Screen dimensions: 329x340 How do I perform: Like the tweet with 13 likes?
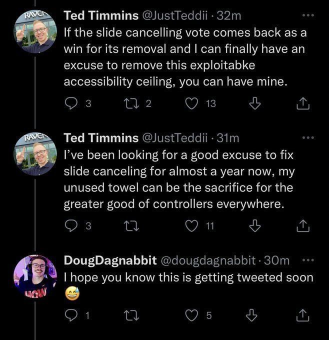191,103
